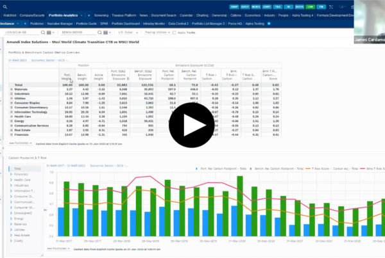Click the portfolio input field LION-GCLM-GB

[x=22, y=33]
